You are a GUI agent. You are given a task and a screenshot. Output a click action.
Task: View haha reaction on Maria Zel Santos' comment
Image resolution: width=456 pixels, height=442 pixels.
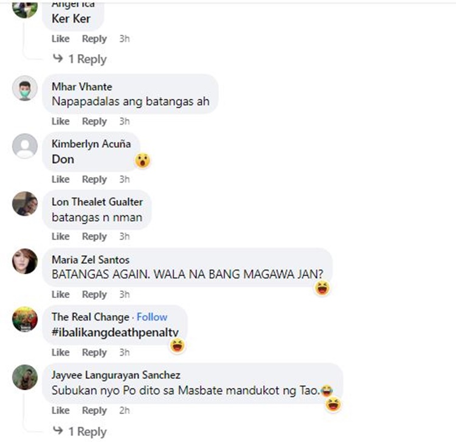[x=322, y=288]
